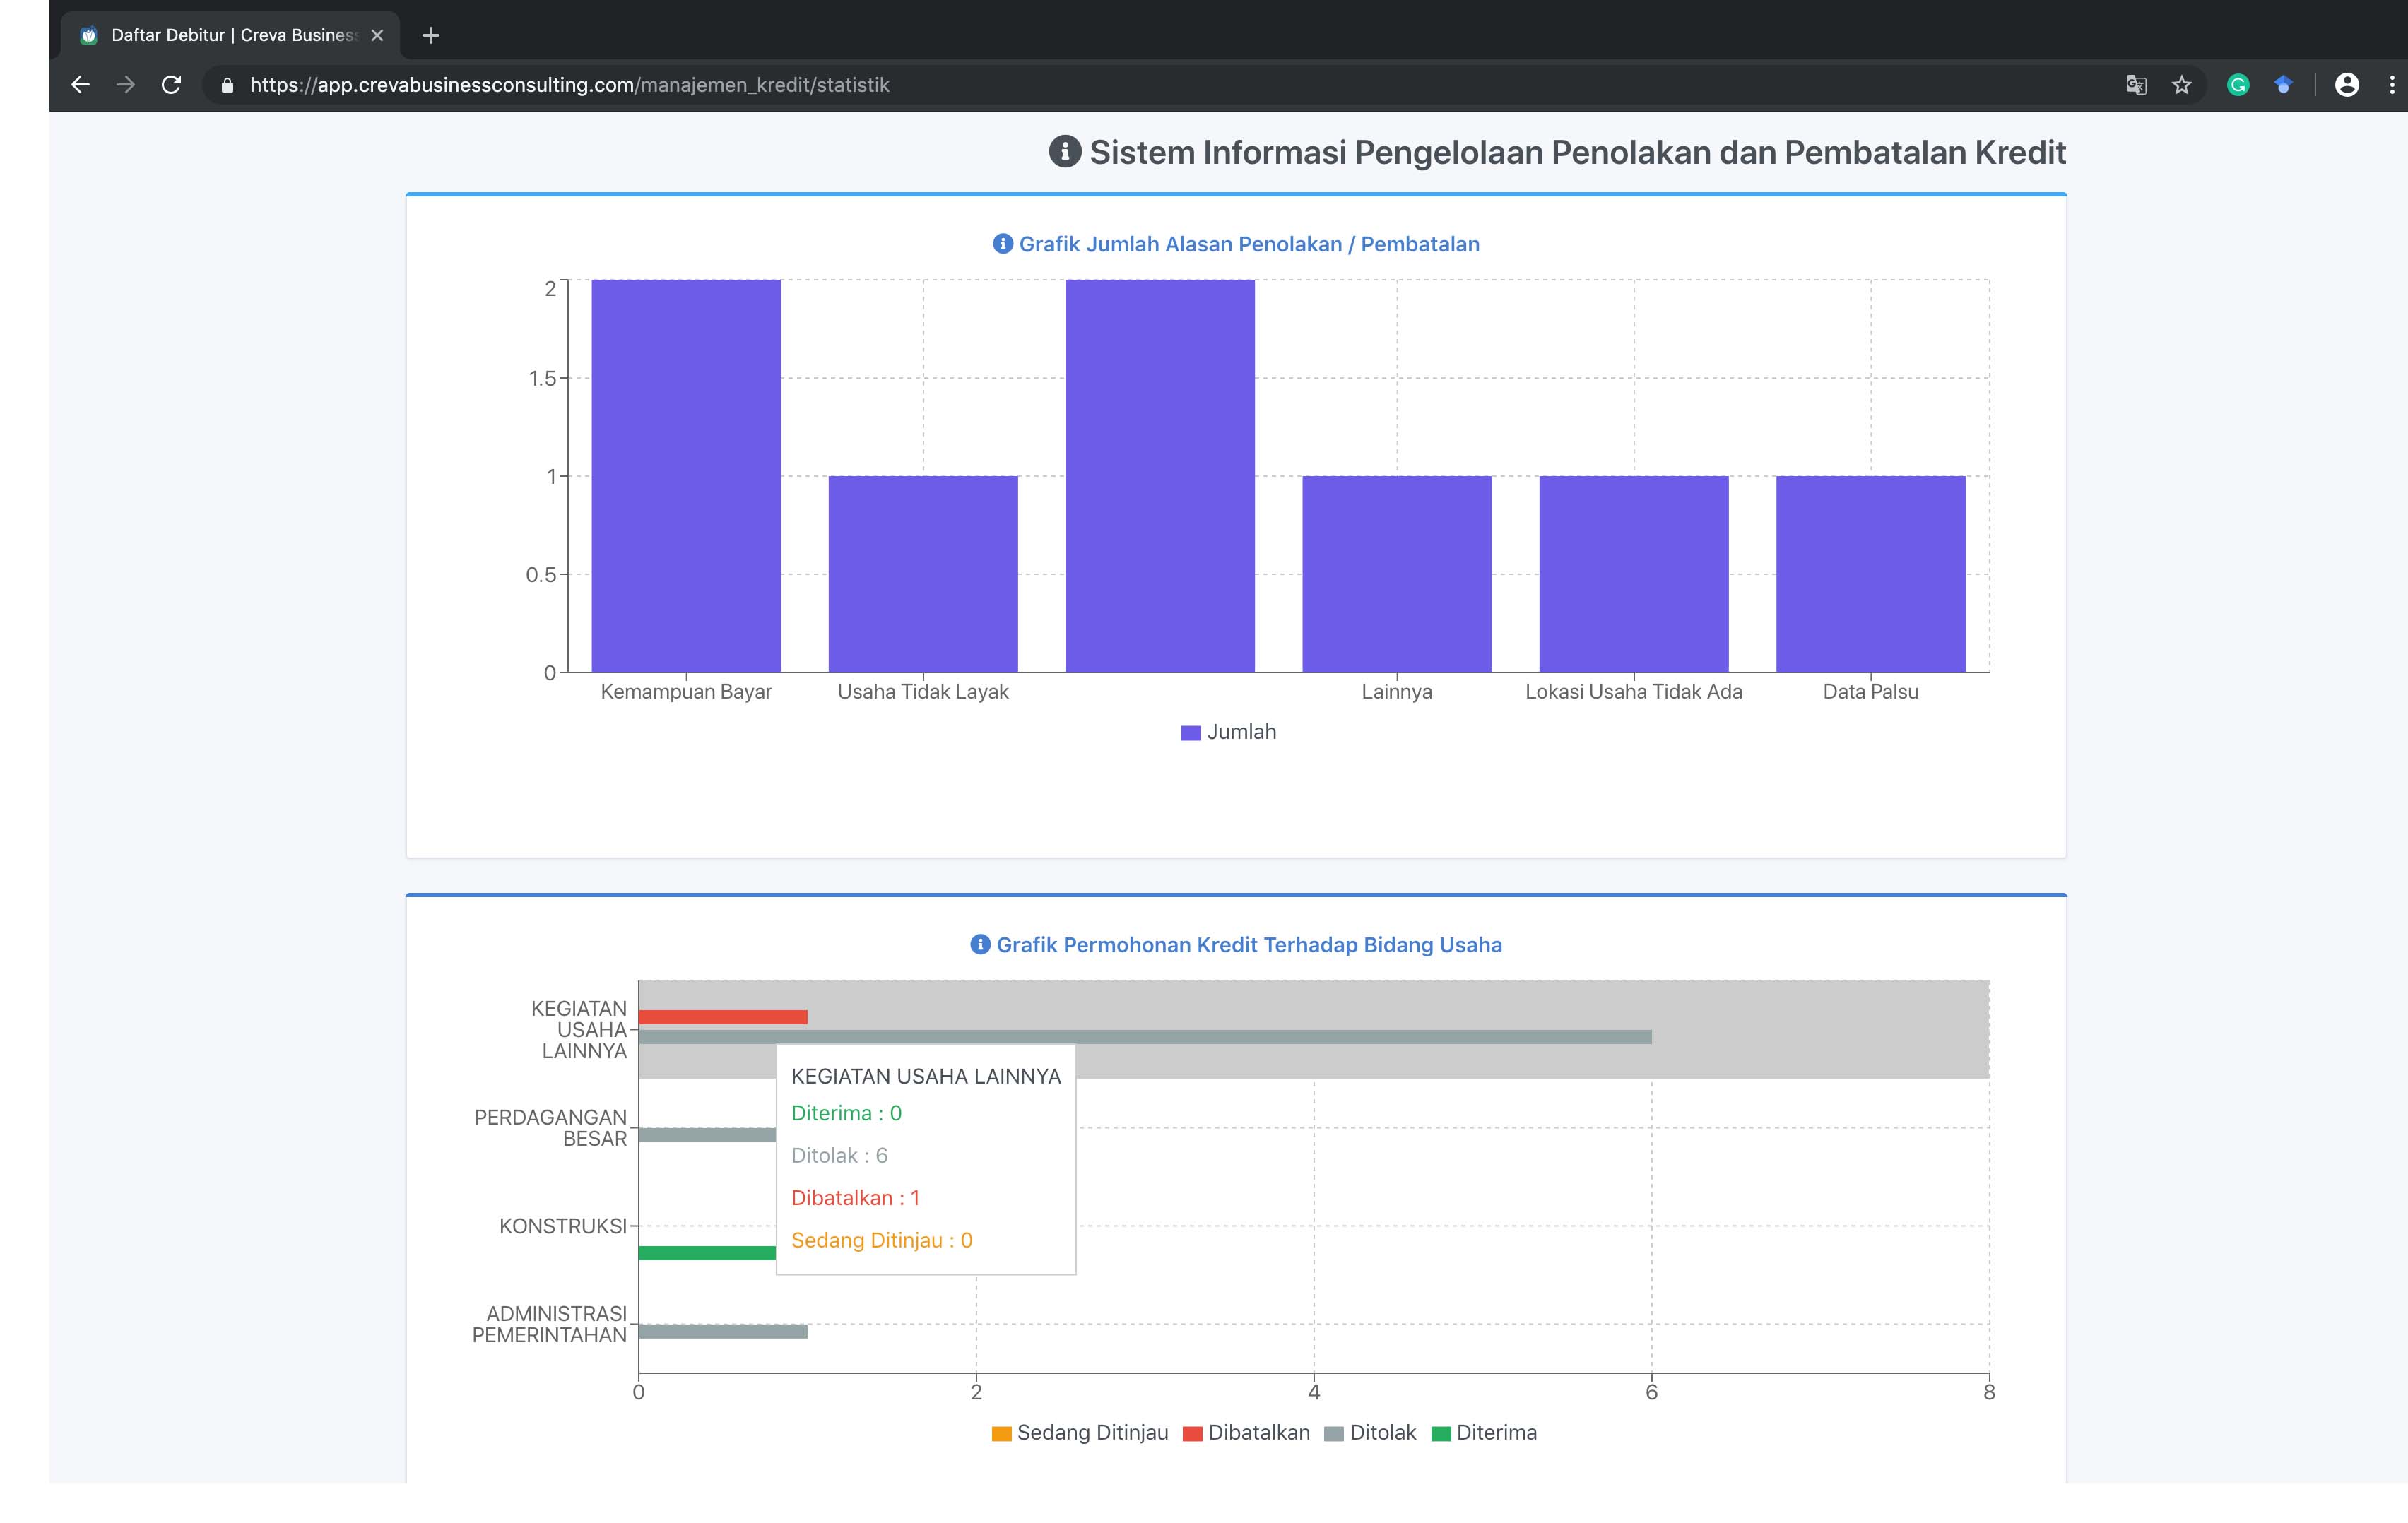Click the 'Data Palsu' axis label
The image size is (2408, 1523).
(1871, 691)
